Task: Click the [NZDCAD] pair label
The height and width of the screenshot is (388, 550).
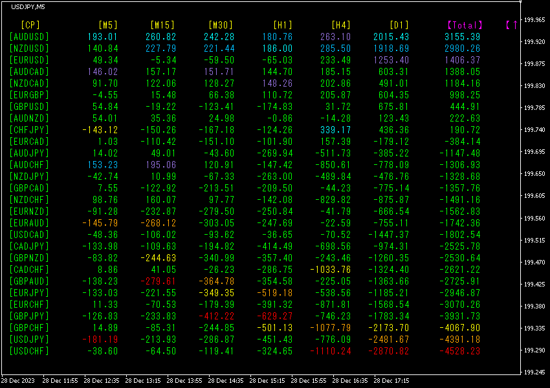Action: coord(29,83)
